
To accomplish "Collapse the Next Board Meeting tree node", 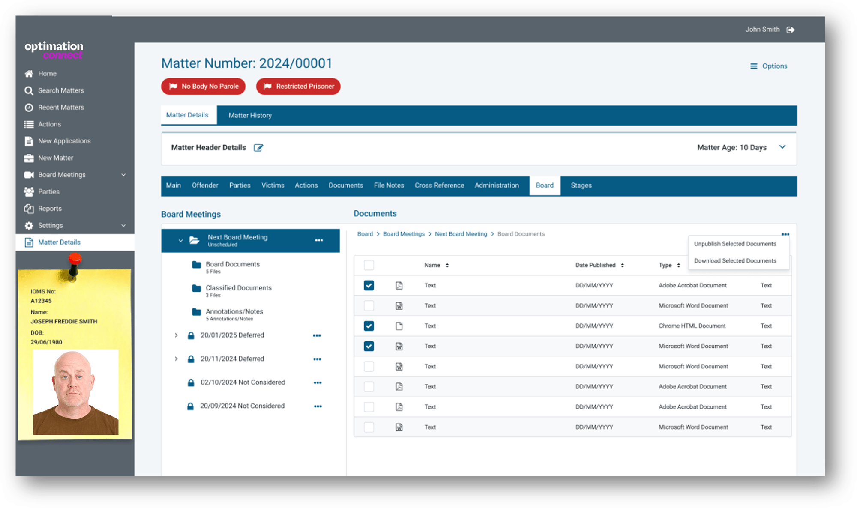I will pos(180,241).
